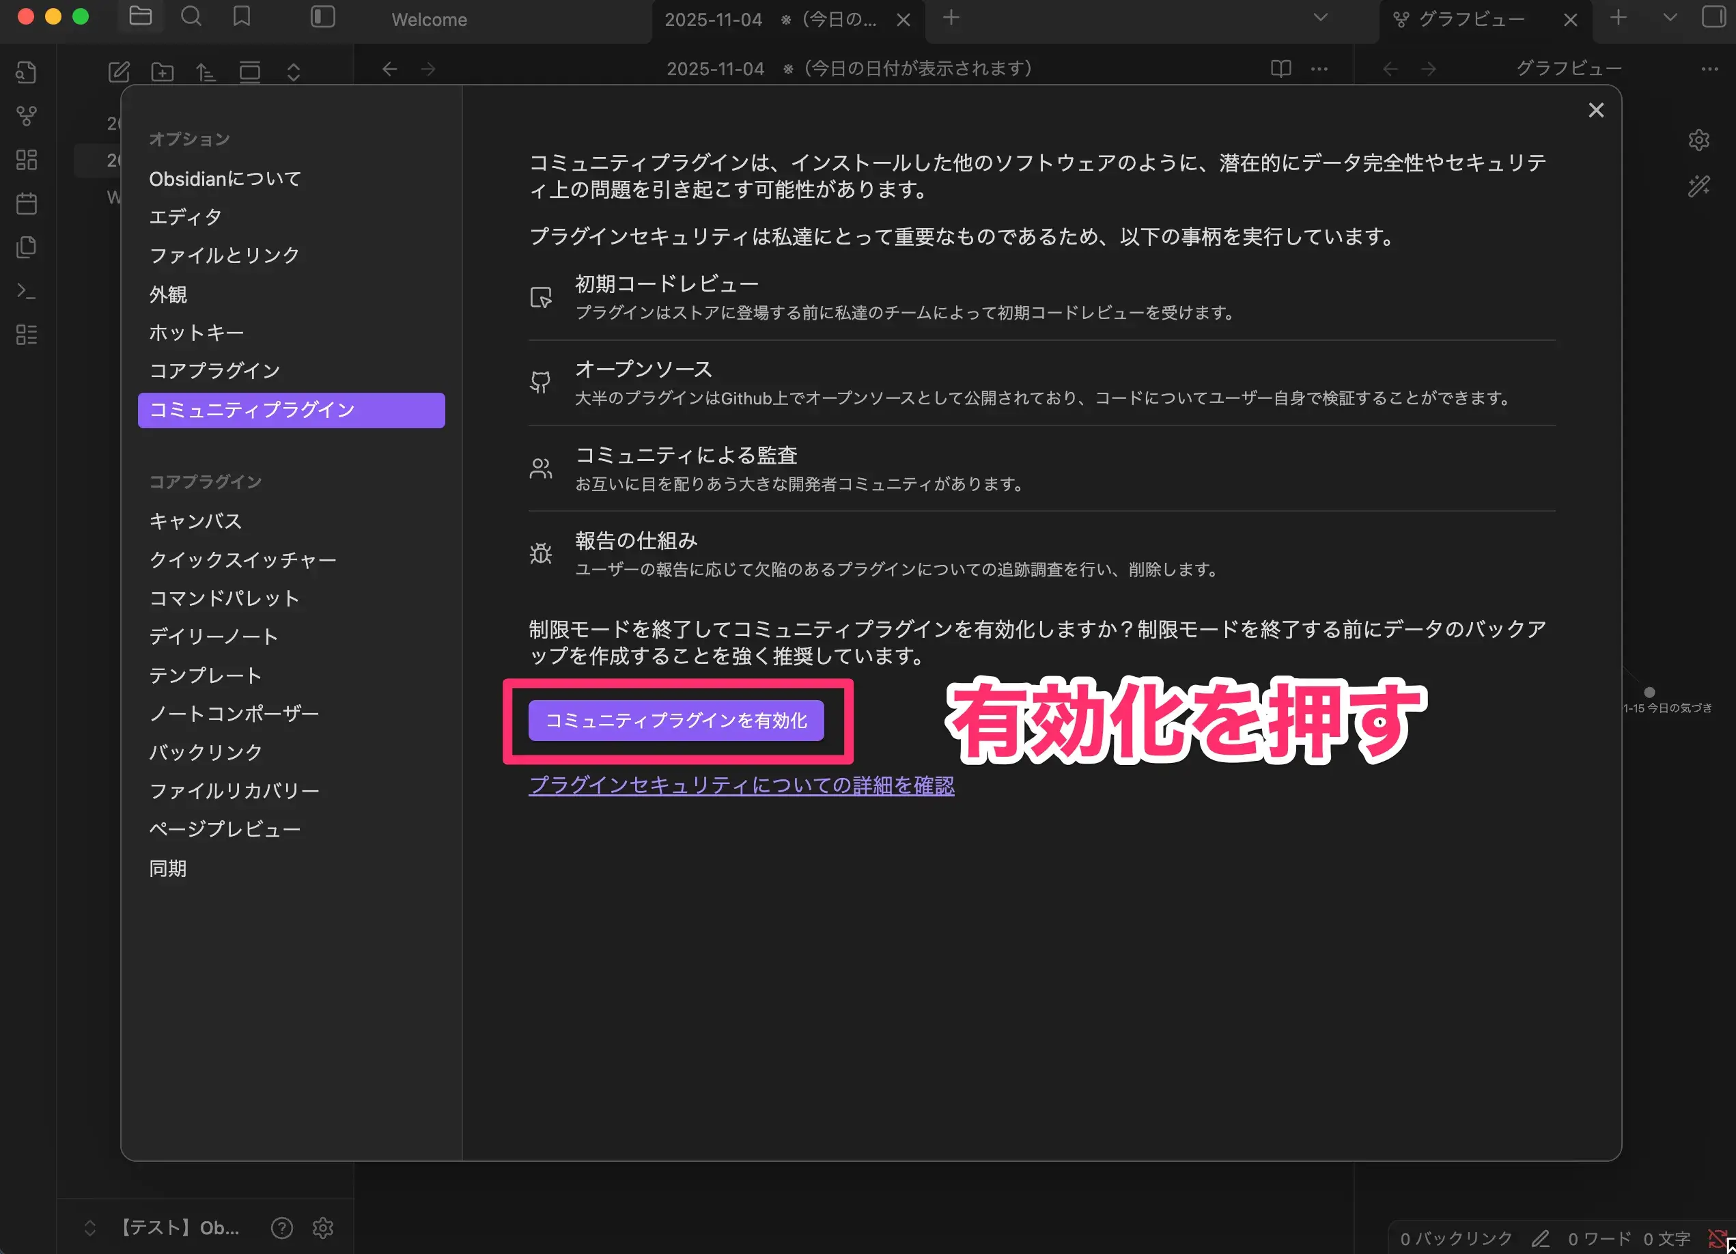Open graph settings gear icon
The width and height of the screenshot is (1736, 1254).
(x=1698, y=140)
